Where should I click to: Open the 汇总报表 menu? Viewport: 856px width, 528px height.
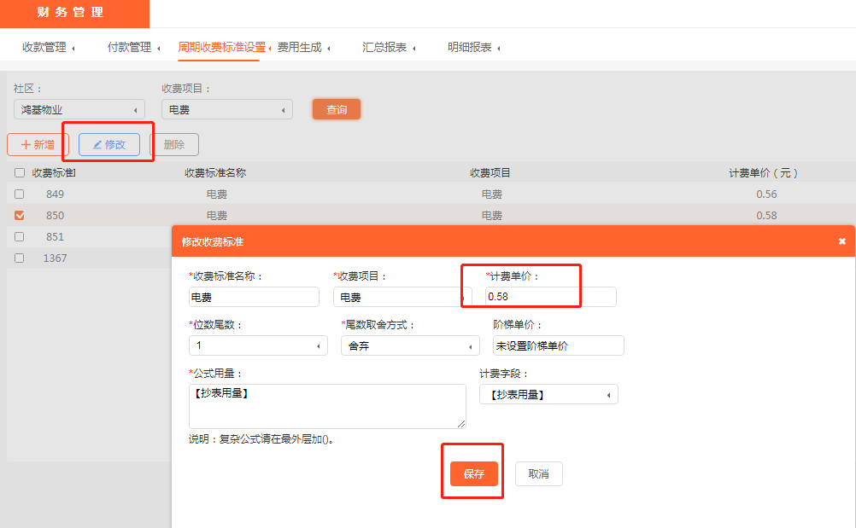384,48
